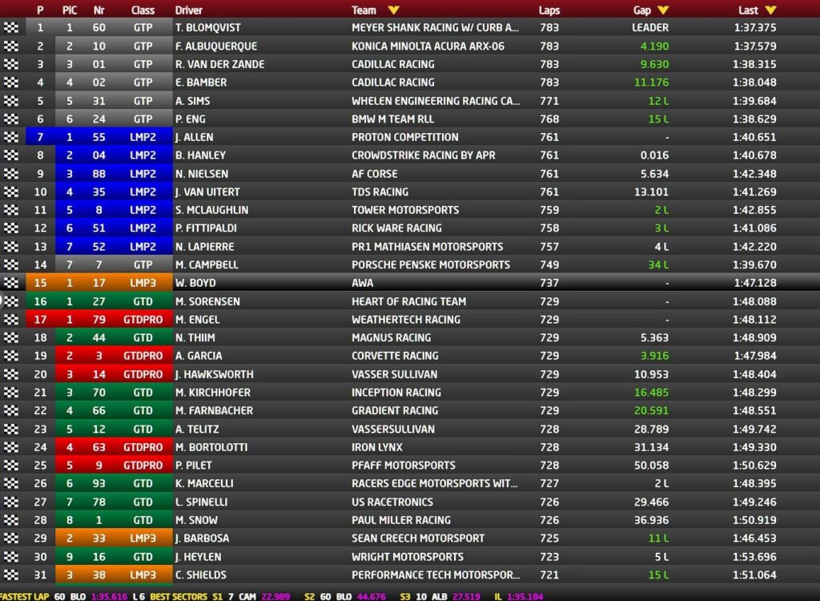Click the ideal lap time 1:35.184

click(525, 596)
